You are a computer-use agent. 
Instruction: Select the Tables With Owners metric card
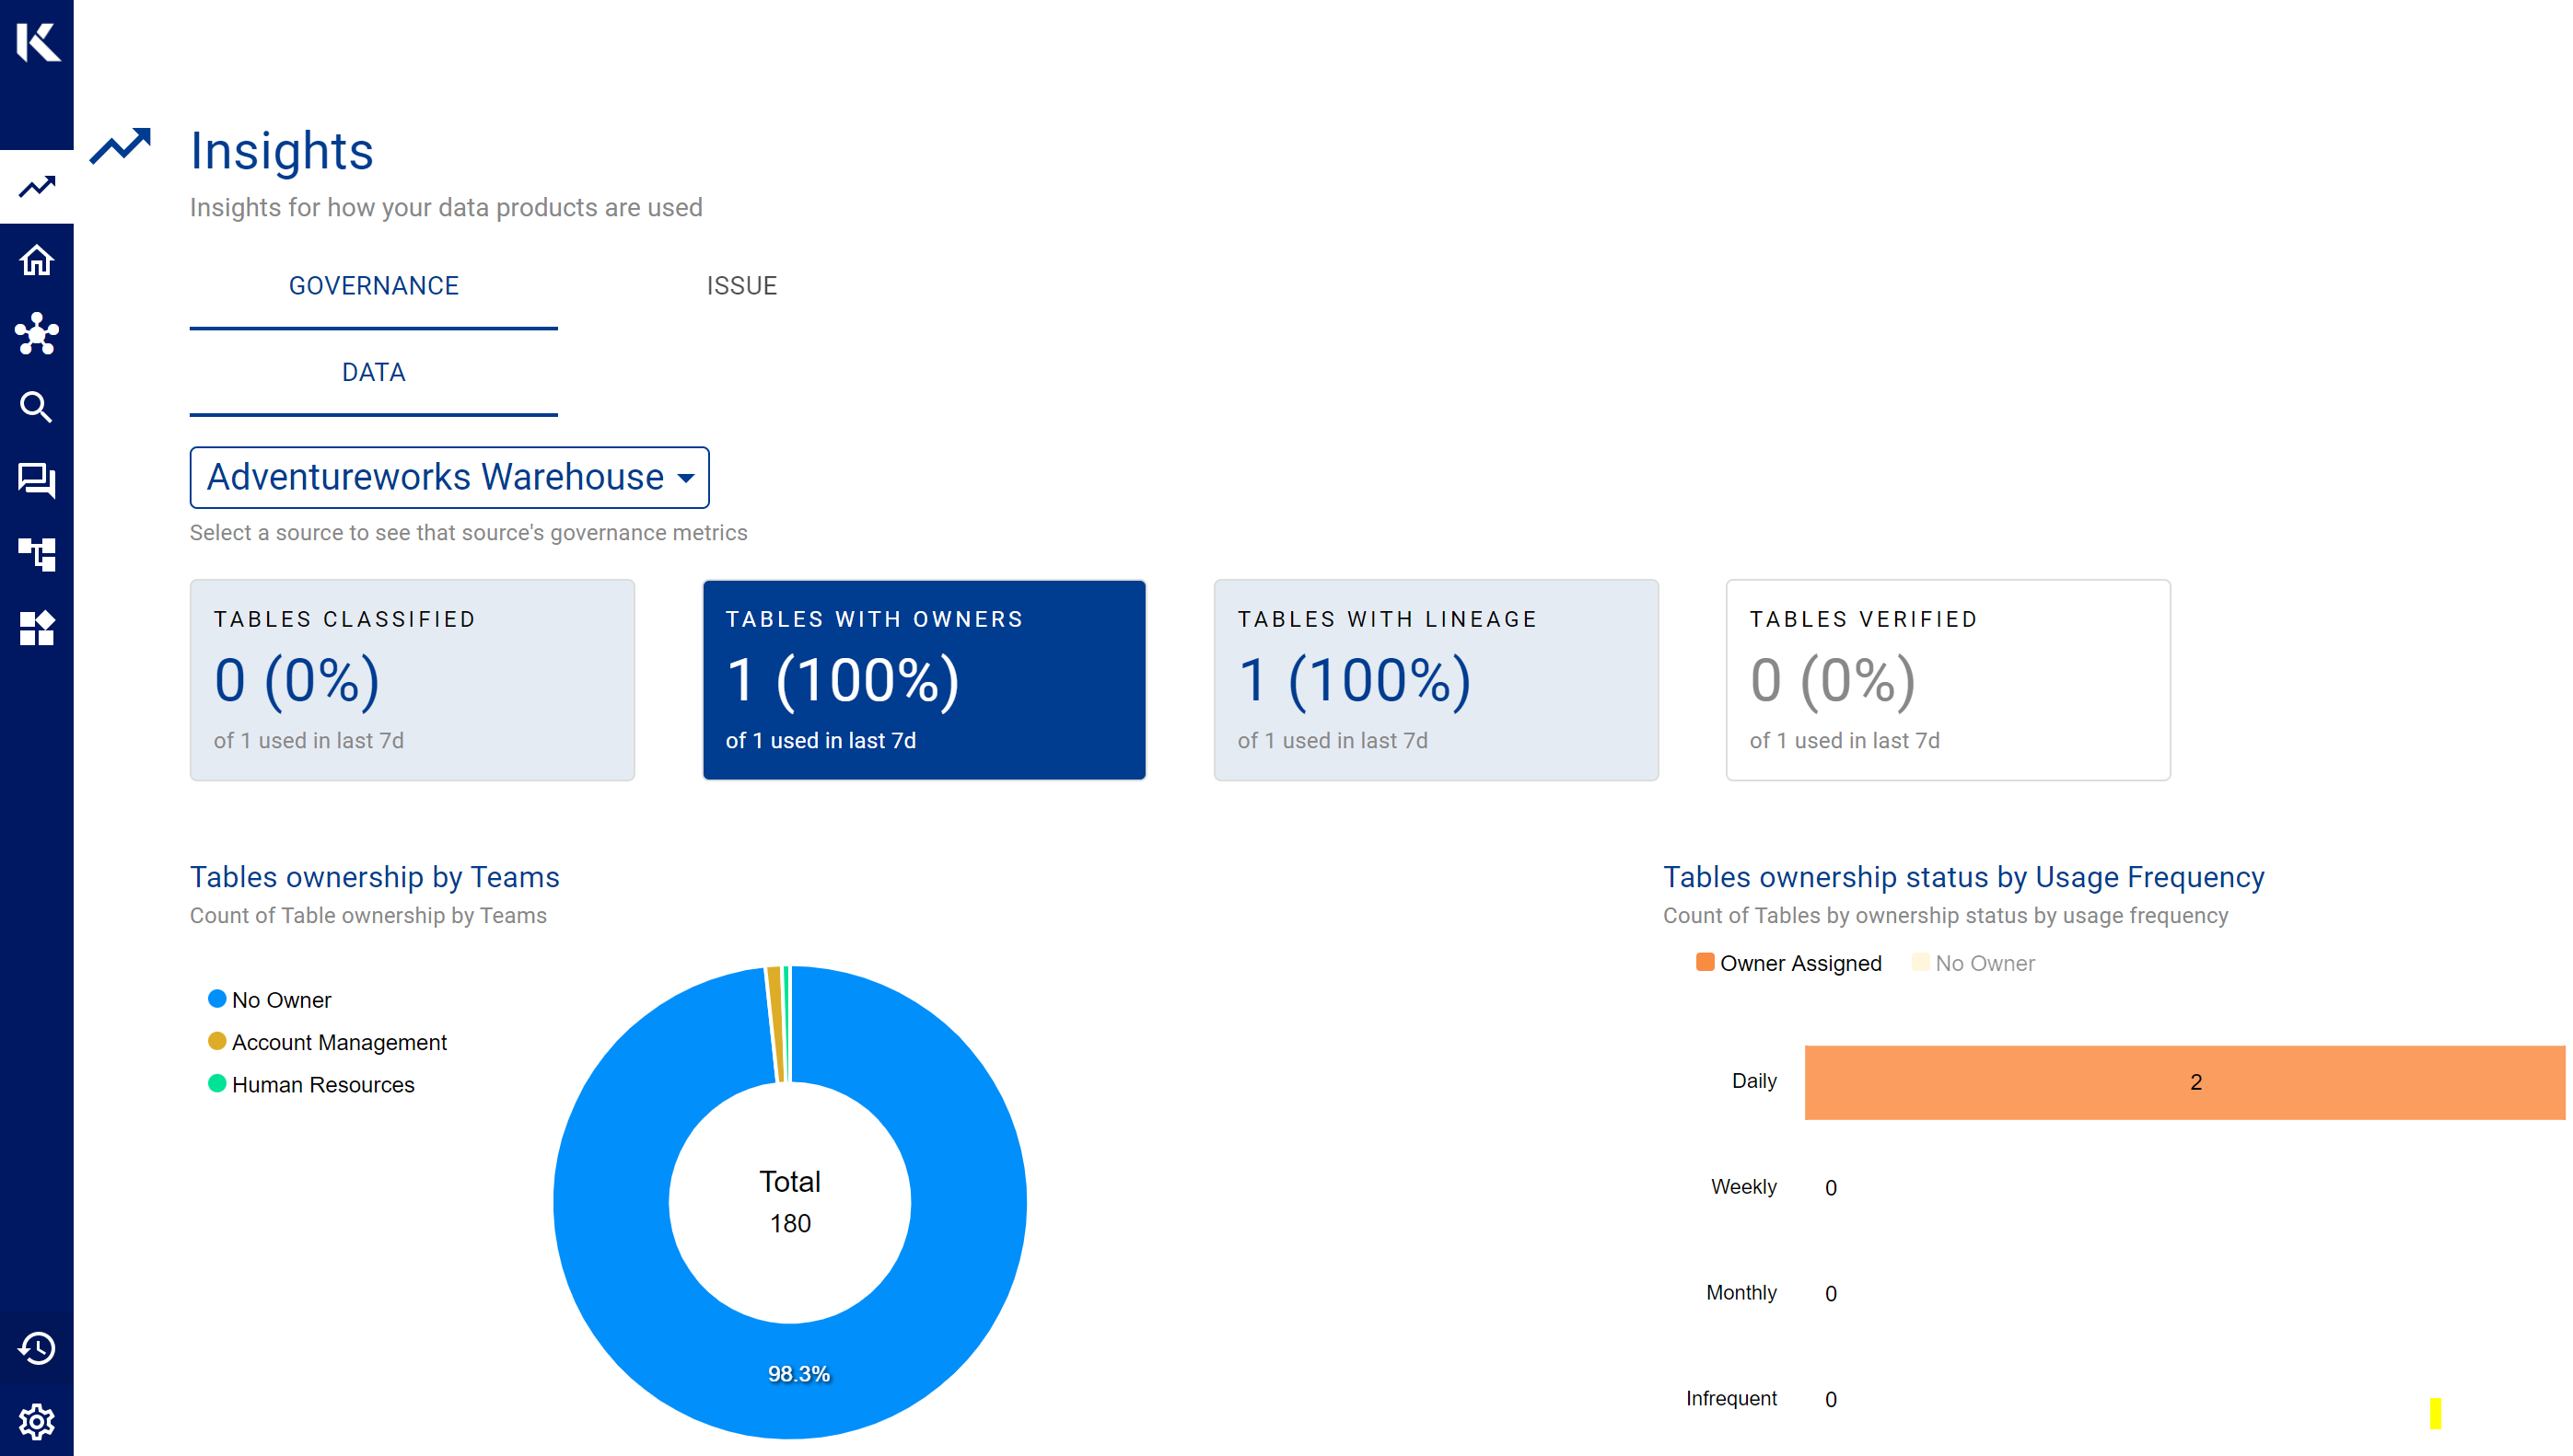(x=925, y=680)
